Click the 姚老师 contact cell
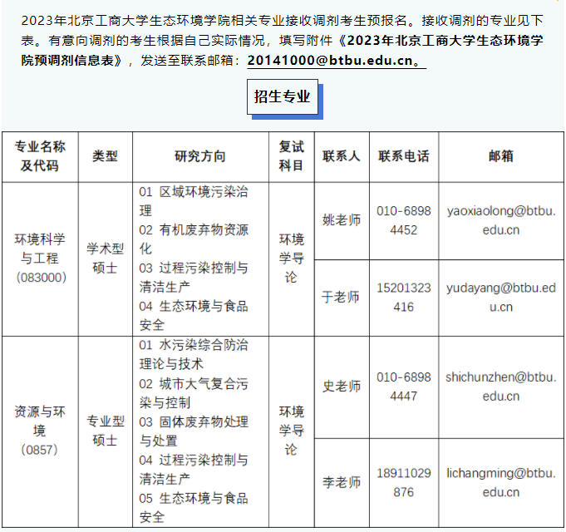 [342, 220]
